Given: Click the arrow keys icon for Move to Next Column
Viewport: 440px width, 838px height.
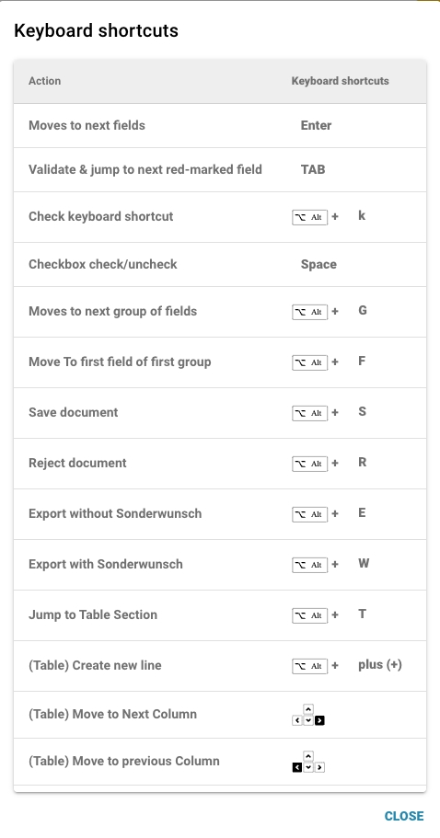Looking at the screenshot, I should (308, 715).
